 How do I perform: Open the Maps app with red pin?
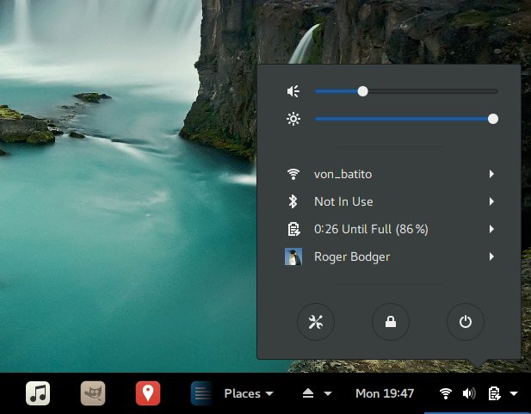click(148, 393)
